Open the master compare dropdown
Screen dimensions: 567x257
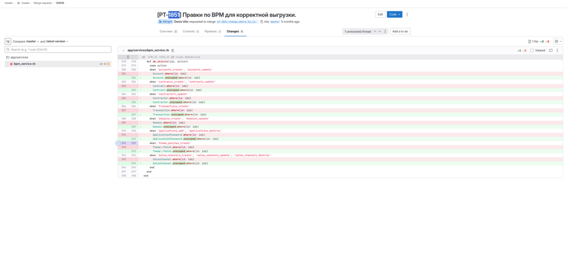point(32,41)
